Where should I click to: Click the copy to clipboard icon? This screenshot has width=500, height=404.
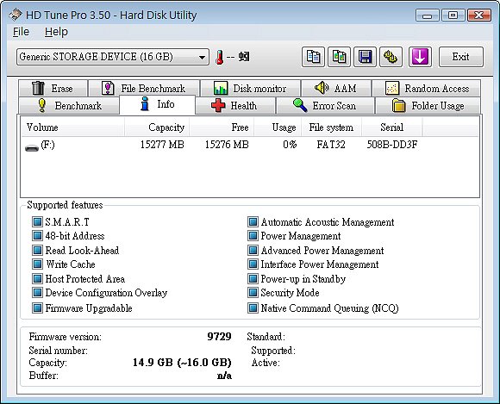pyautogui.click(x=313, y=57)
